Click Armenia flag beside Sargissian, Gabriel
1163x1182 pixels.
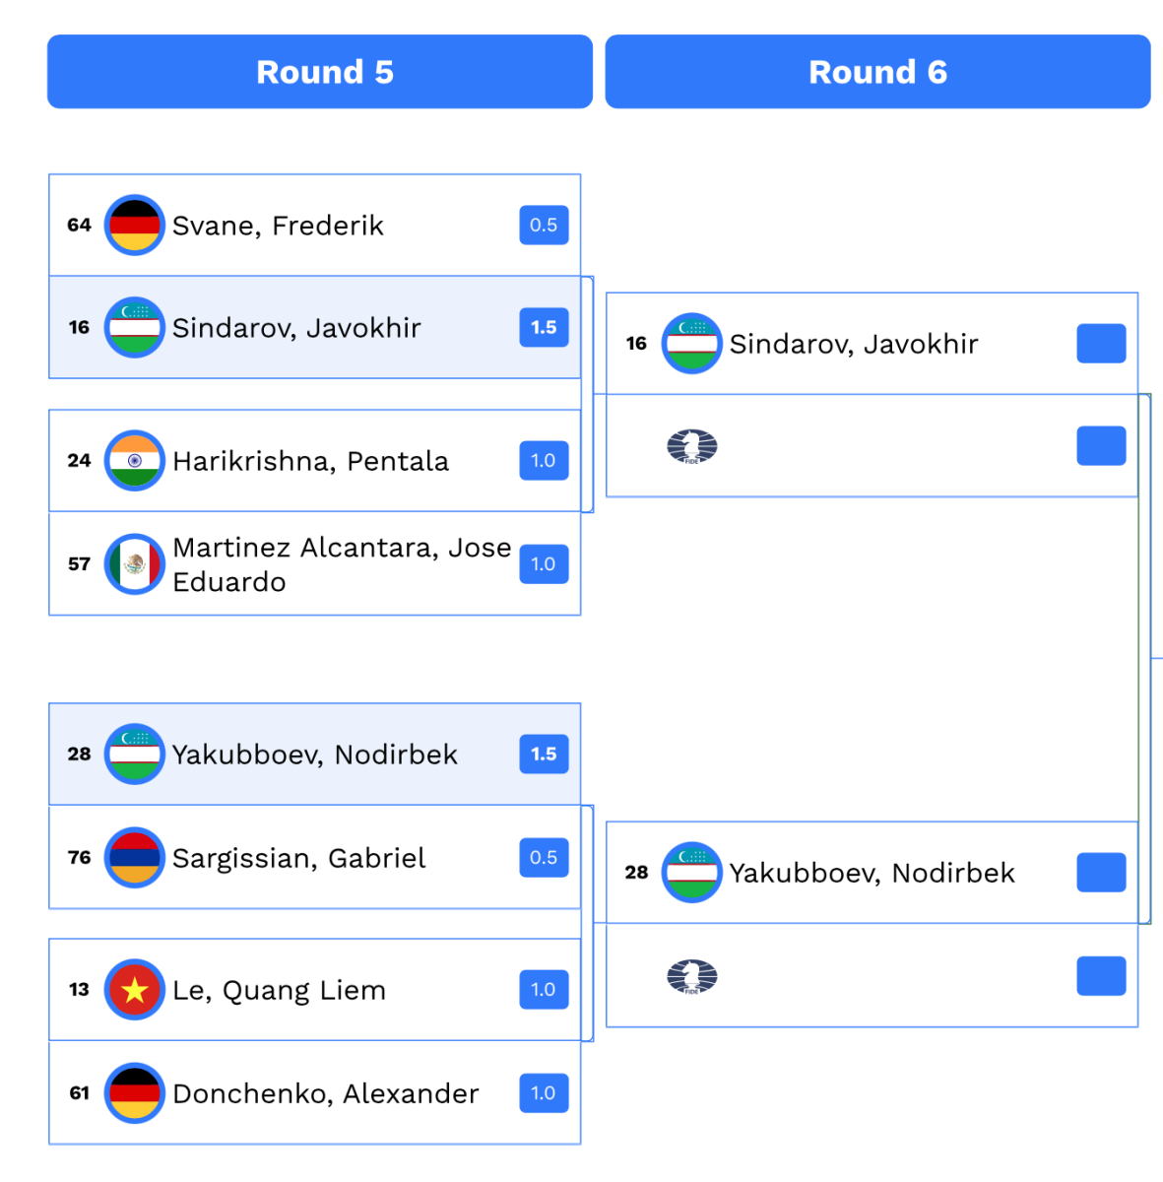coord(134,858)
